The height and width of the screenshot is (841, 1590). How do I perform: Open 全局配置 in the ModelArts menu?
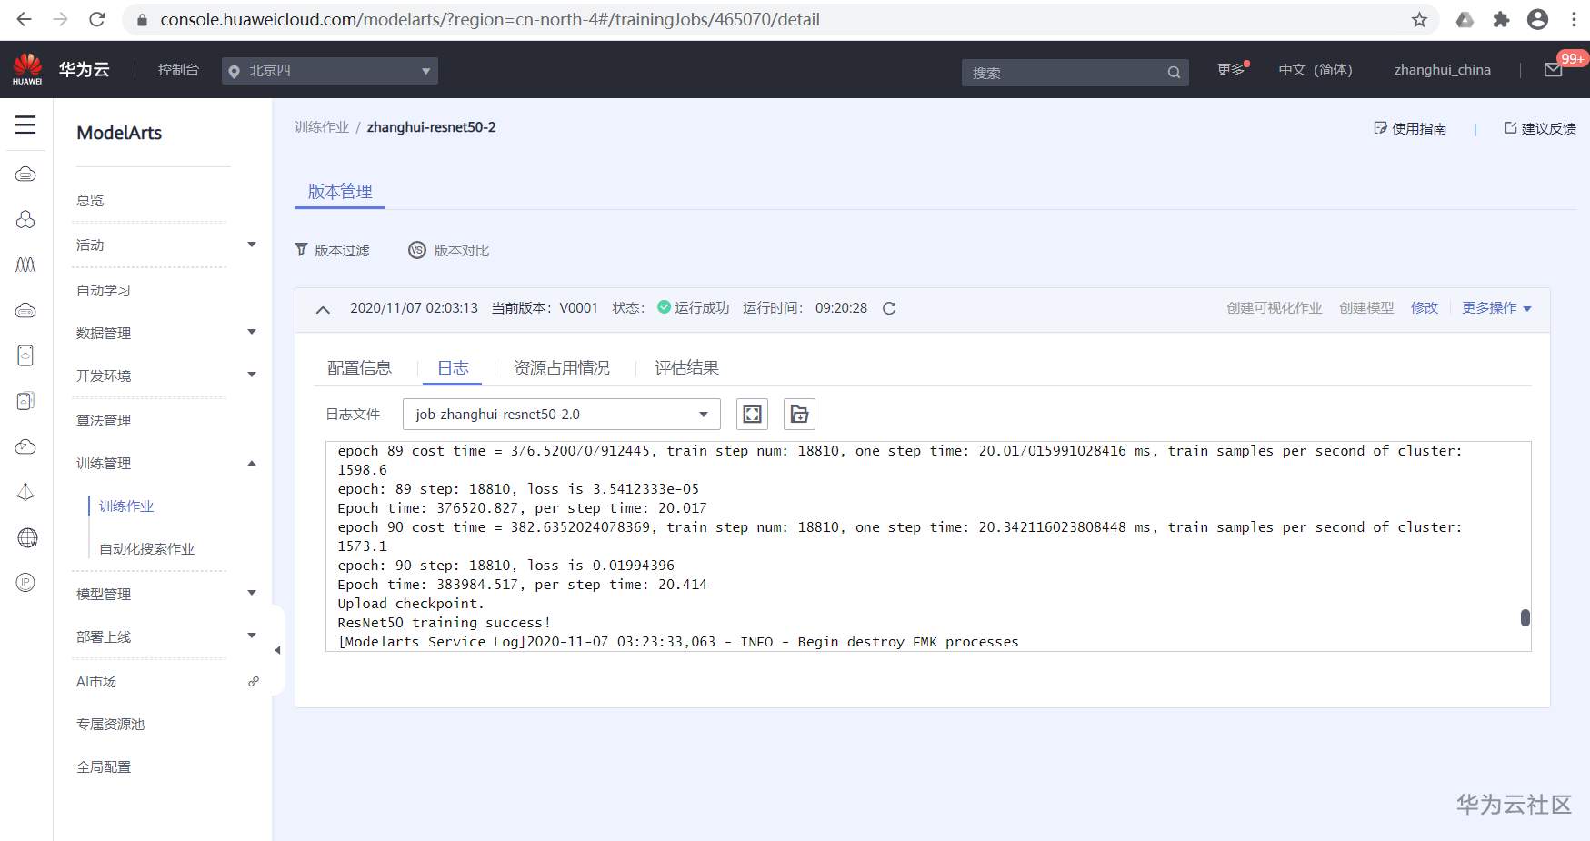(x=104, y=766)
